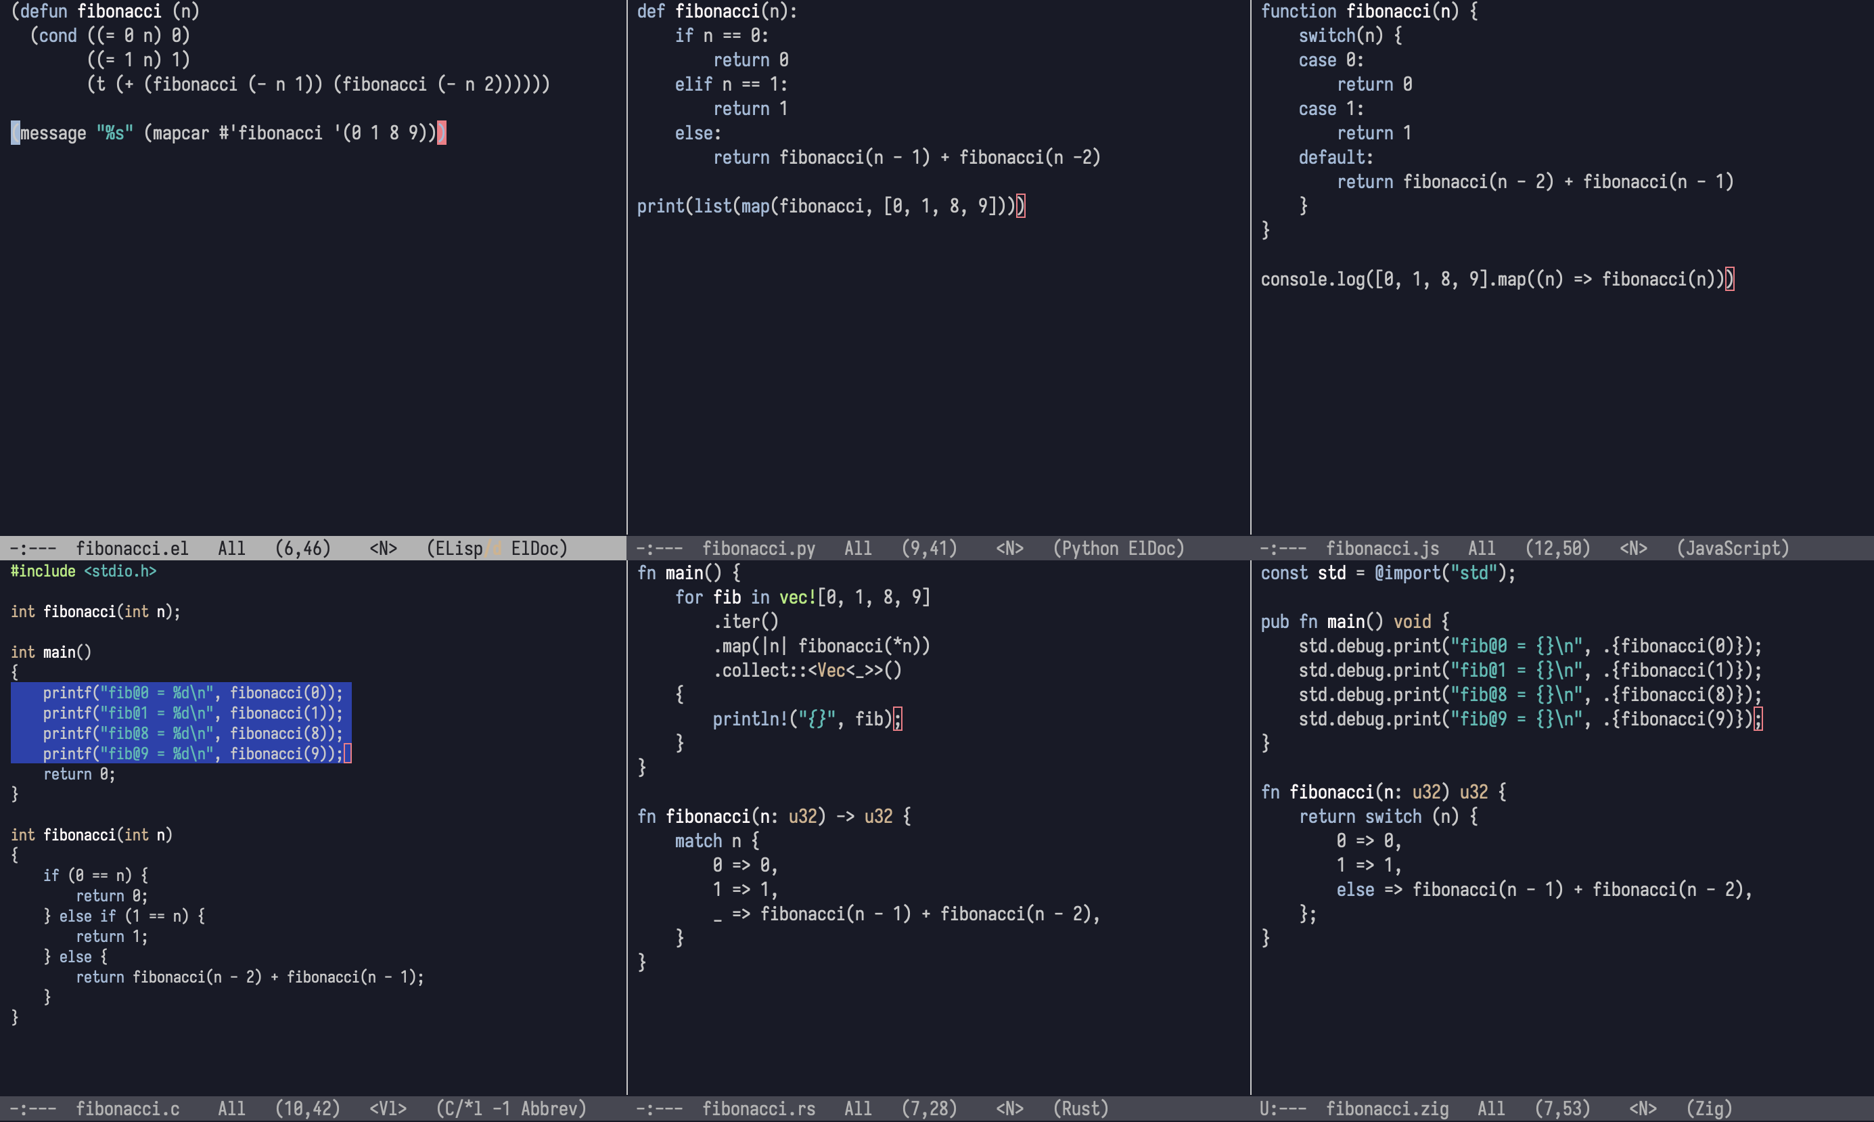Click the (Python ElDoc) mode indicator
This screenshot has height=1122, width=1874.
tap(1118, 548)
